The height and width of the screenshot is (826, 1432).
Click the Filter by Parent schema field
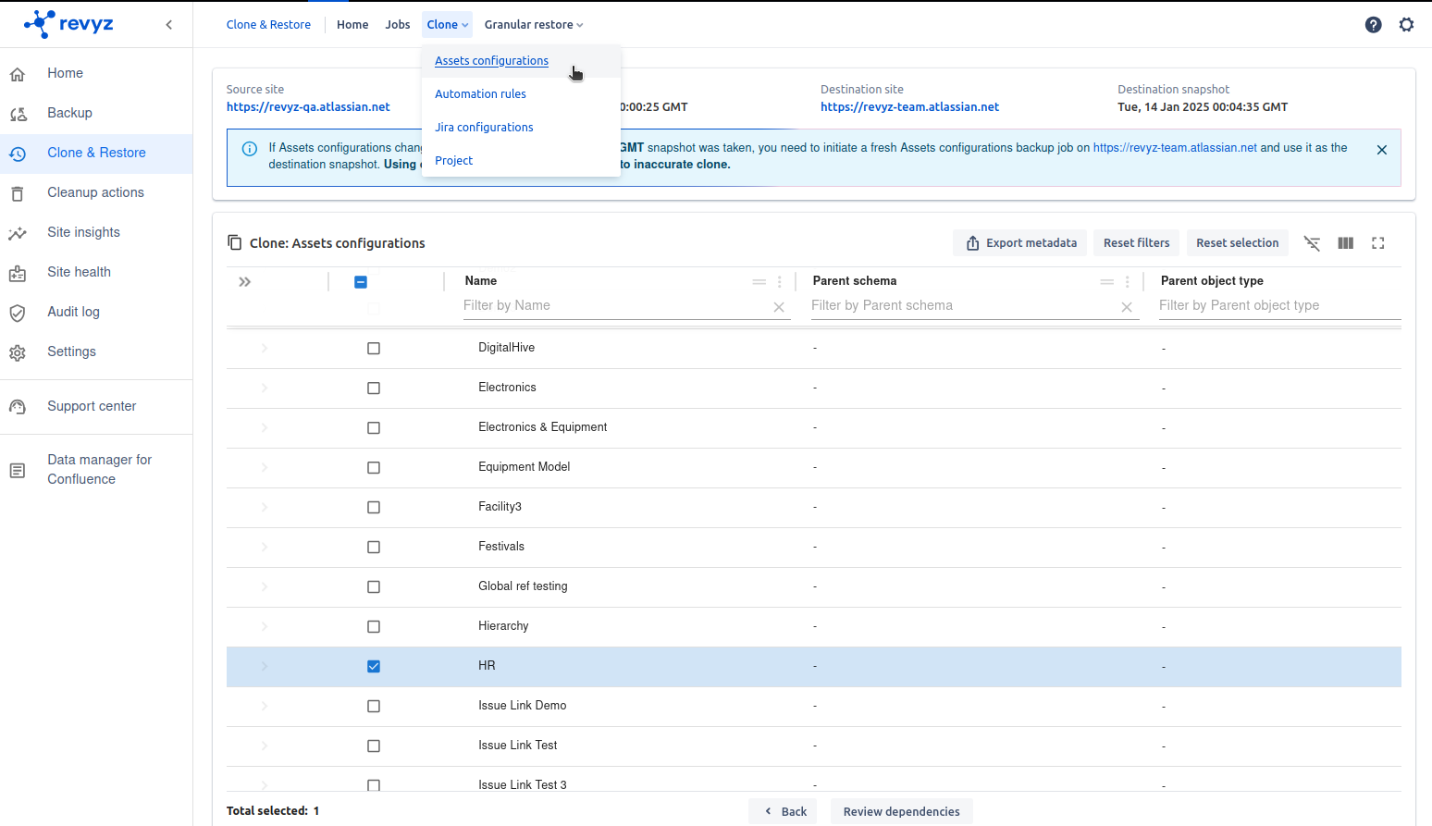tap(962, 306)
